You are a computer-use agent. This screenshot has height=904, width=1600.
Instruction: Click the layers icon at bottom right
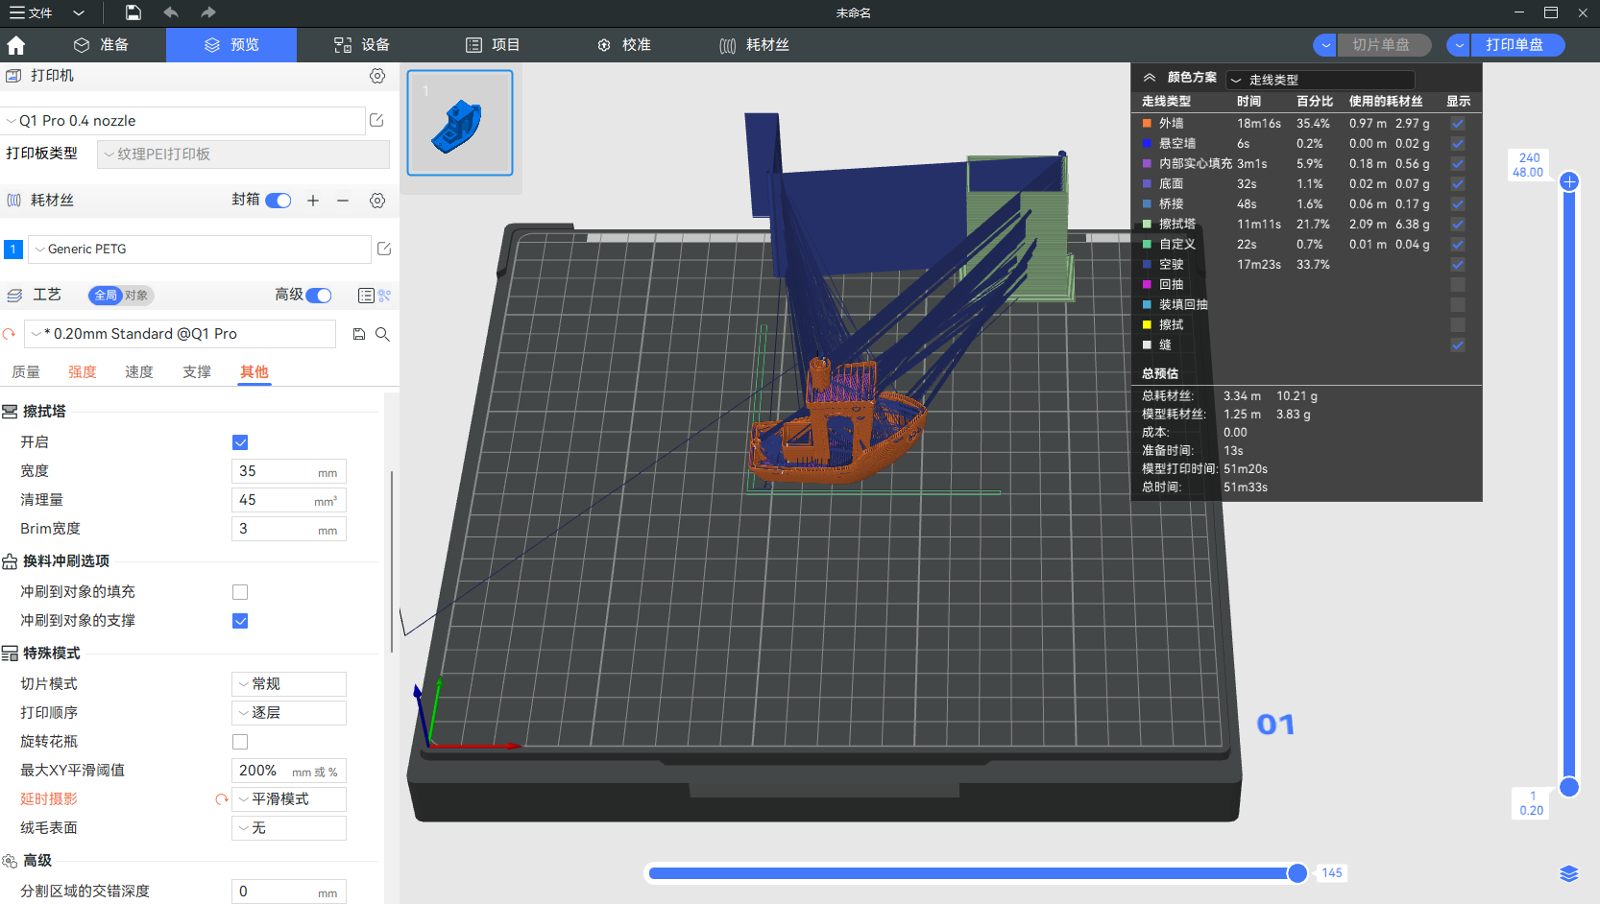tap(1568, 873)
